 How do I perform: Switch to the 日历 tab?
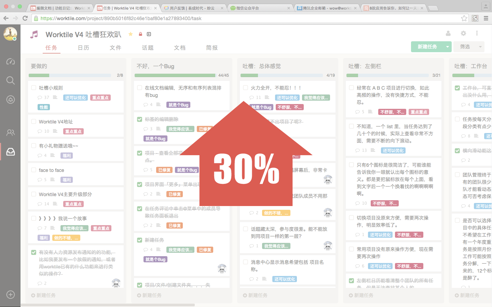coord(83,48)
